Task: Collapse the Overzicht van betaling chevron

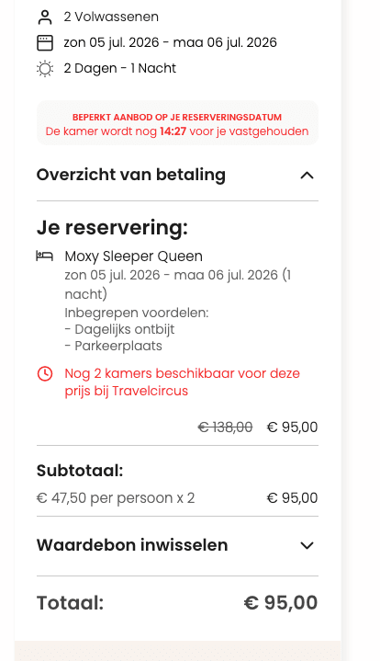Action: click(307, 176)
